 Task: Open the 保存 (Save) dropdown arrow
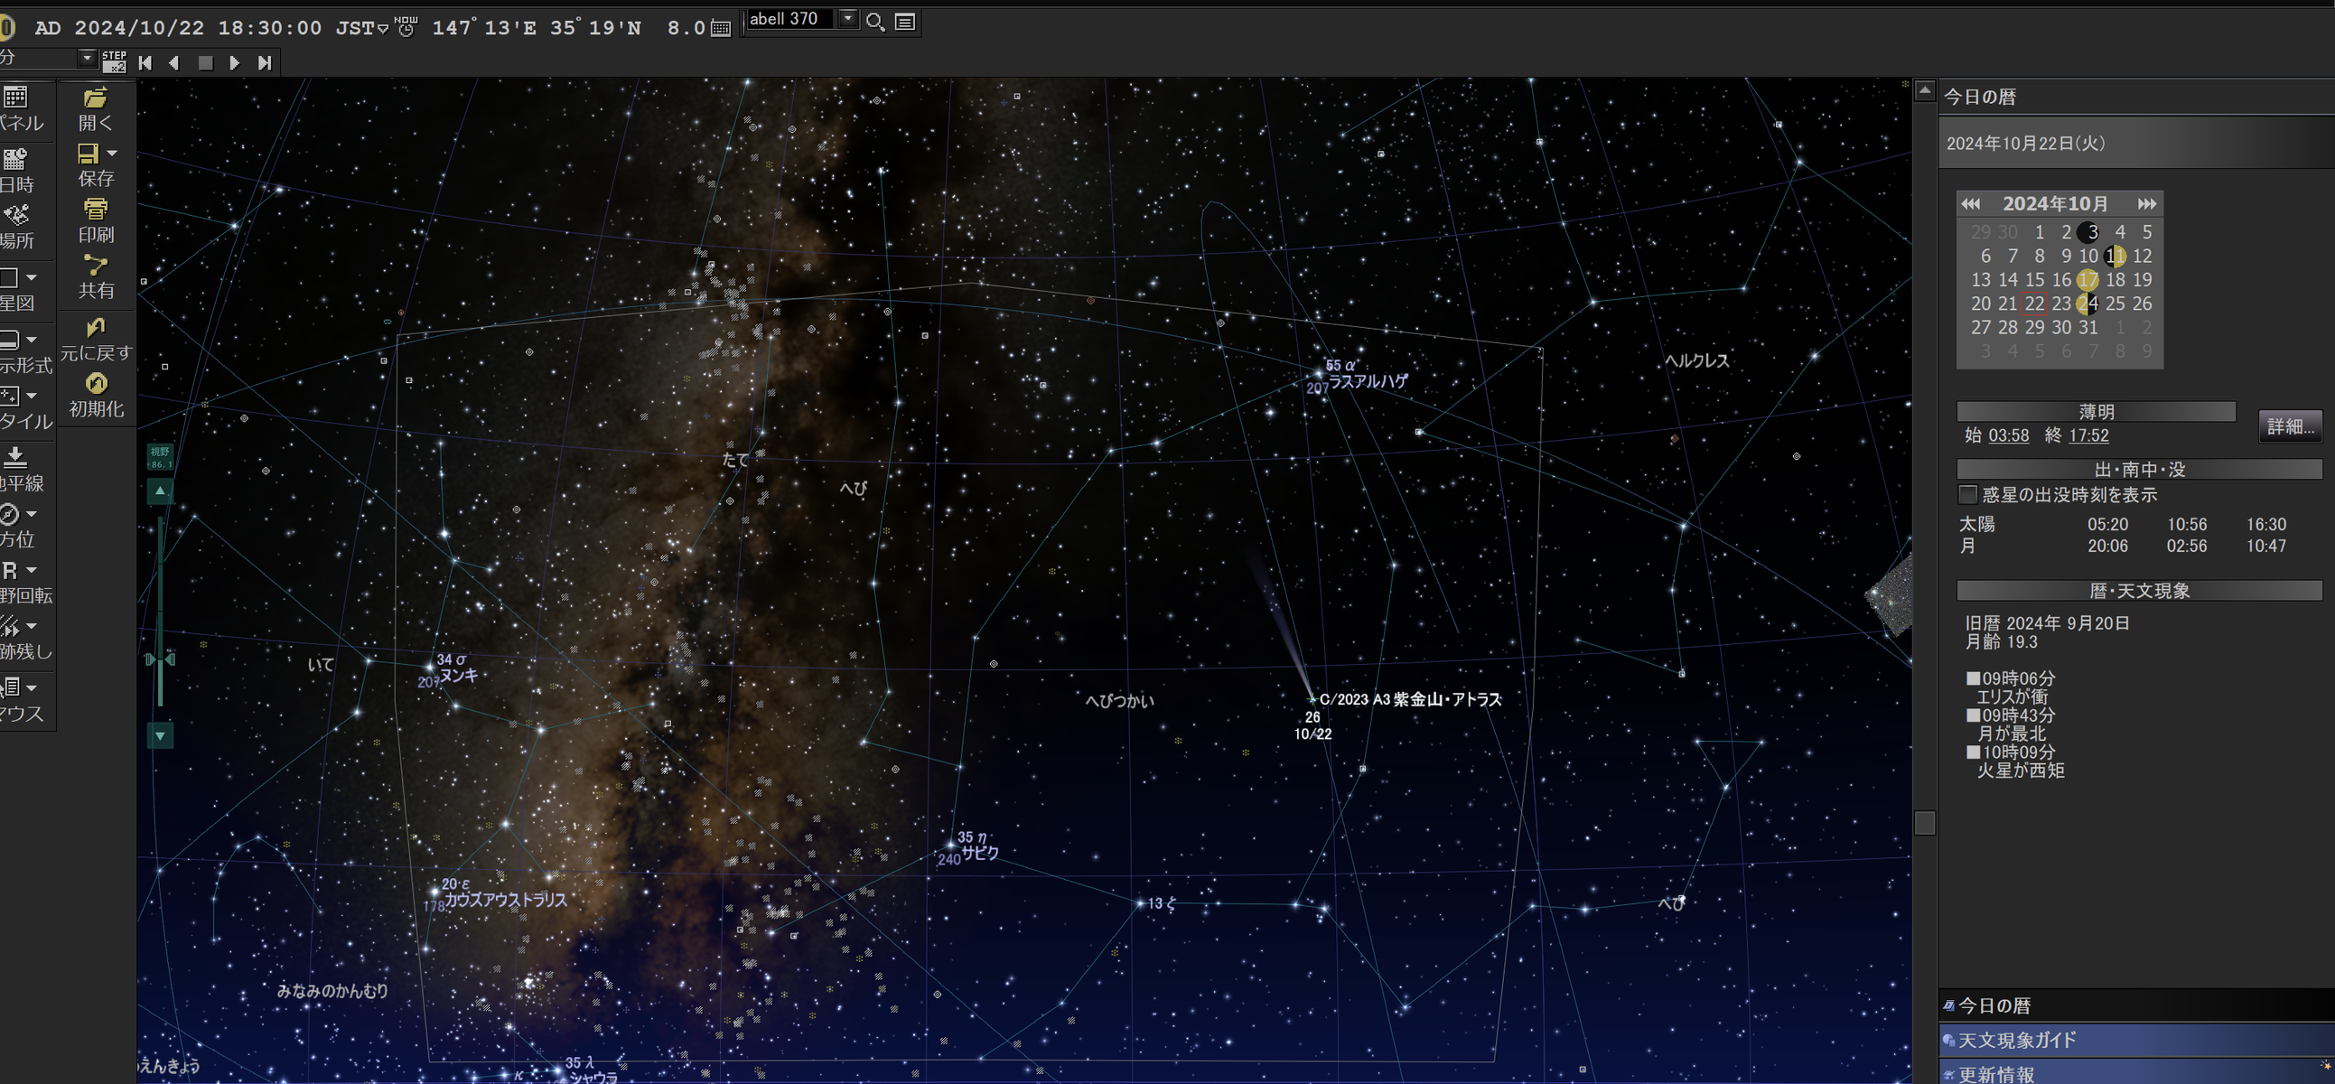[112, 154]
